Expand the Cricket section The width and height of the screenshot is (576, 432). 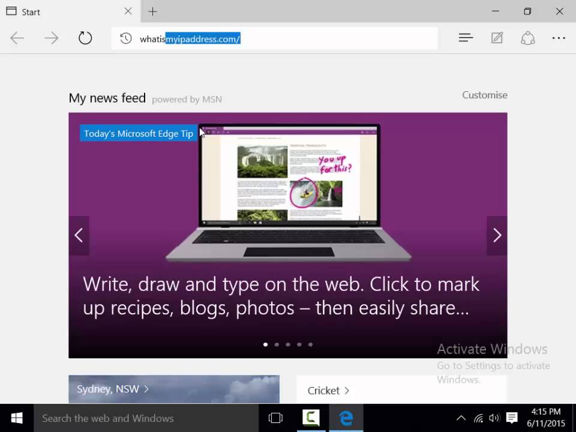328,391
